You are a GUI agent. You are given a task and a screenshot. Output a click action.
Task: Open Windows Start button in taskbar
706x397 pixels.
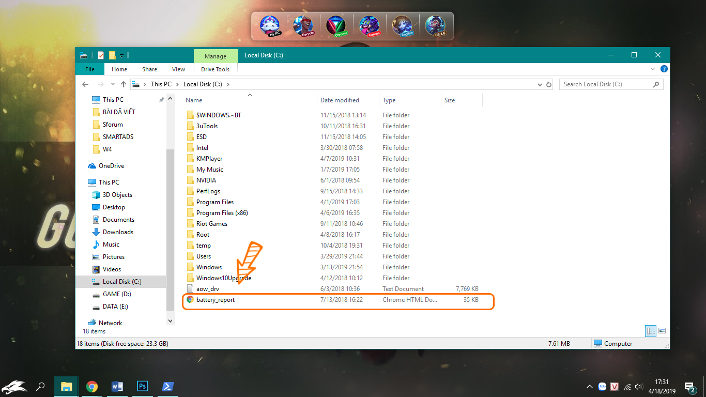coord(14,386)
